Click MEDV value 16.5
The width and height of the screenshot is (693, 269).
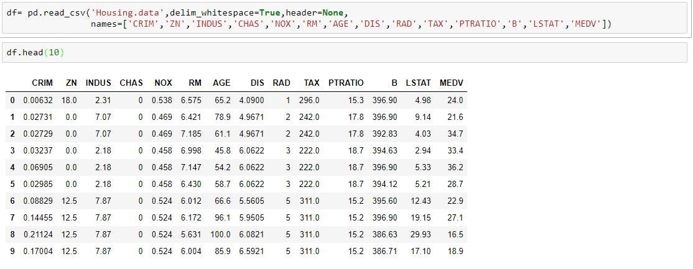click(x=455, y=235)
